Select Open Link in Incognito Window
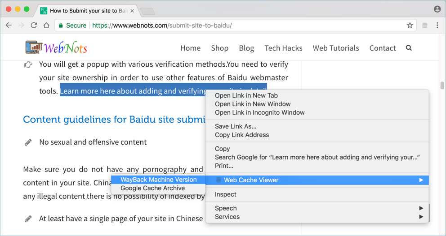The image size is (446, 236). (259, 112)
